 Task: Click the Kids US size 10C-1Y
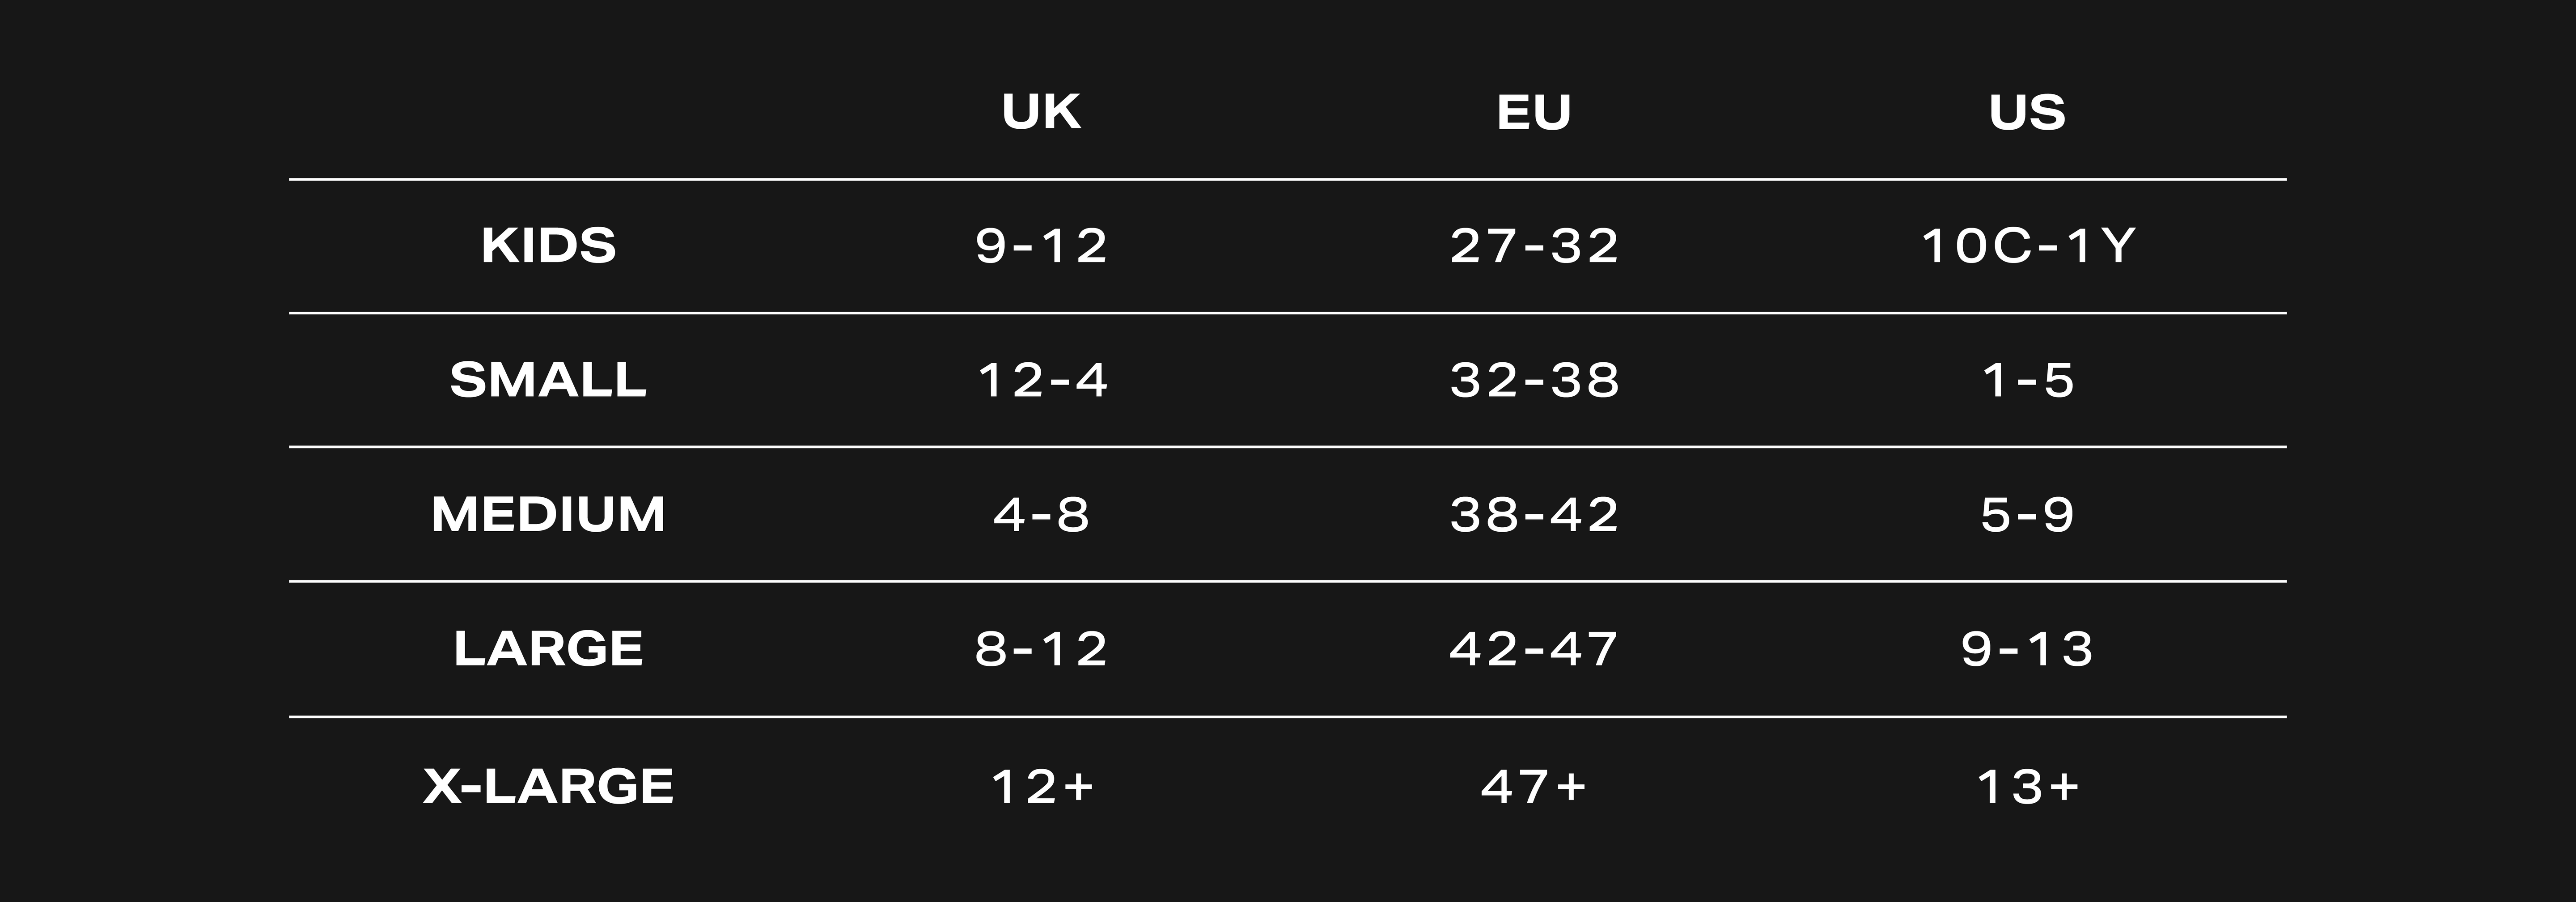[2027, 246]
